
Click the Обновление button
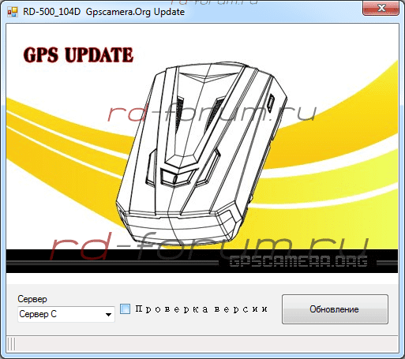[335, 309]
